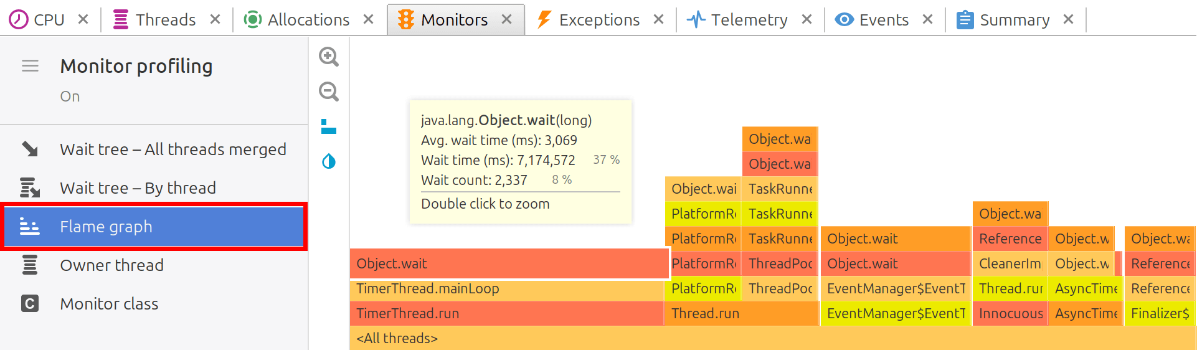This screenshot has height=350, width=1197.
Task: Close the Summary tab
Action: tap(1068, 19)
